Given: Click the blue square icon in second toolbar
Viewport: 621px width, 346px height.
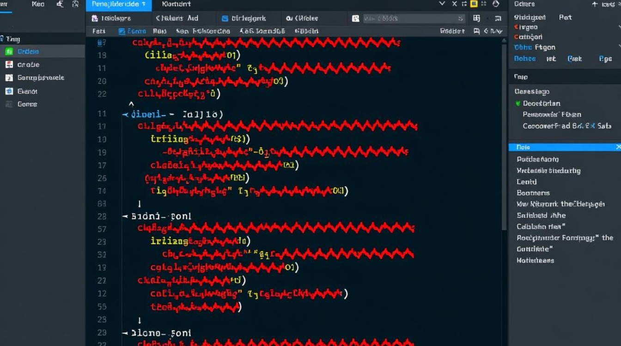Looking at the screenshot, I should point(225,18).
